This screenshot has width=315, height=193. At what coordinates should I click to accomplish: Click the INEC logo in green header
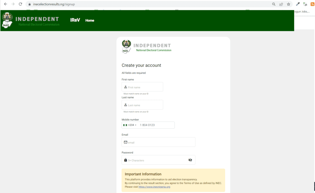pos(7,20)
